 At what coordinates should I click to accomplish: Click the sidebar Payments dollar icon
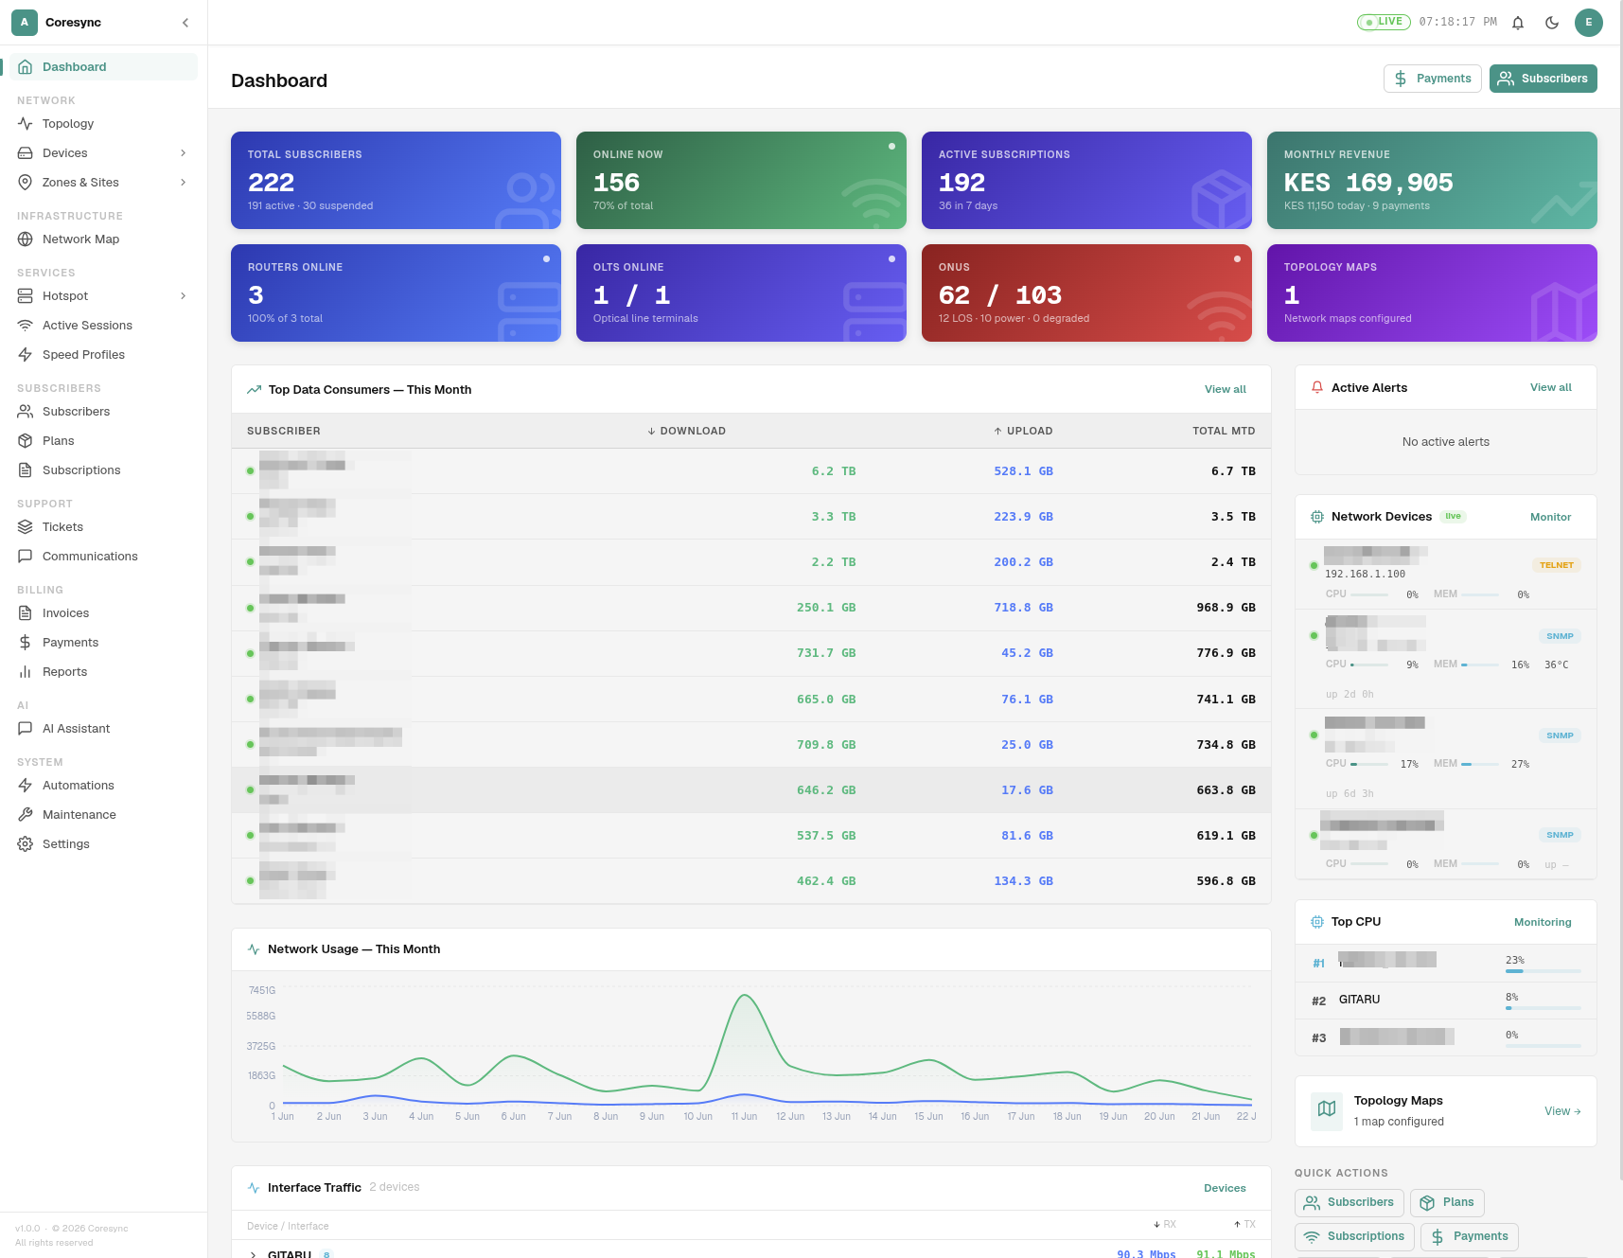(26, 643)
